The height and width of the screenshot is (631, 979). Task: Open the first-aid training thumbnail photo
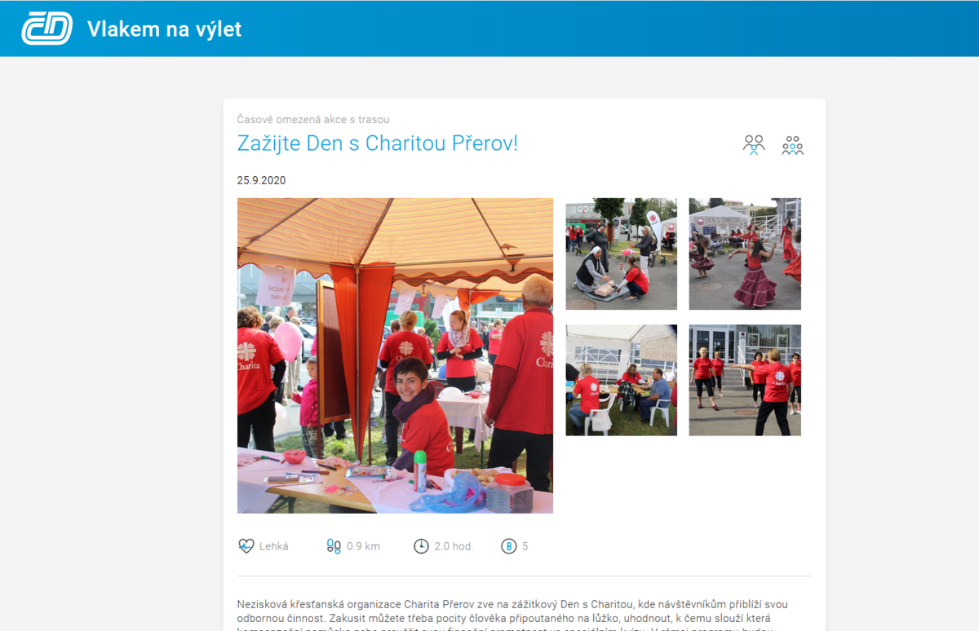click(x=622, y=254)
